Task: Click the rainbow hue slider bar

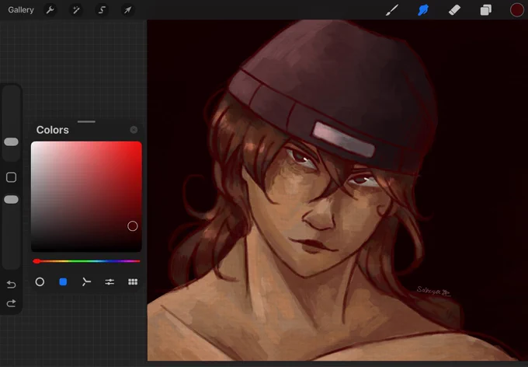Action: (x=86, y=261)
